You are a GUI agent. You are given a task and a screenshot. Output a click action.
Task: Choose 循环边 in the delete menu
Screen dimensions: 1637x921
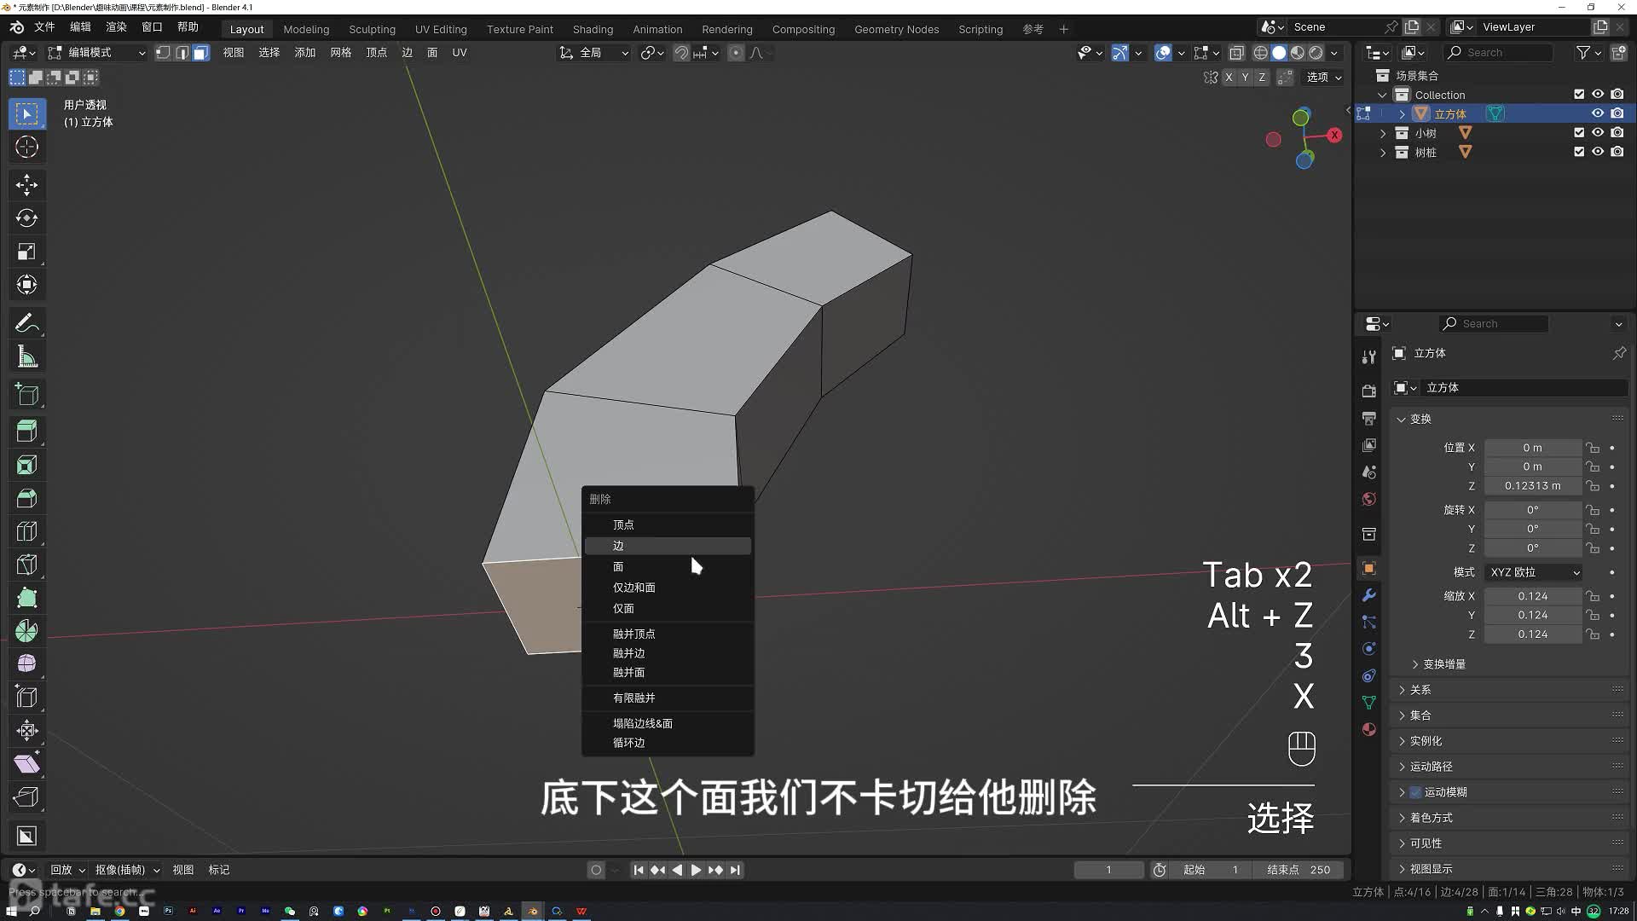668,743
